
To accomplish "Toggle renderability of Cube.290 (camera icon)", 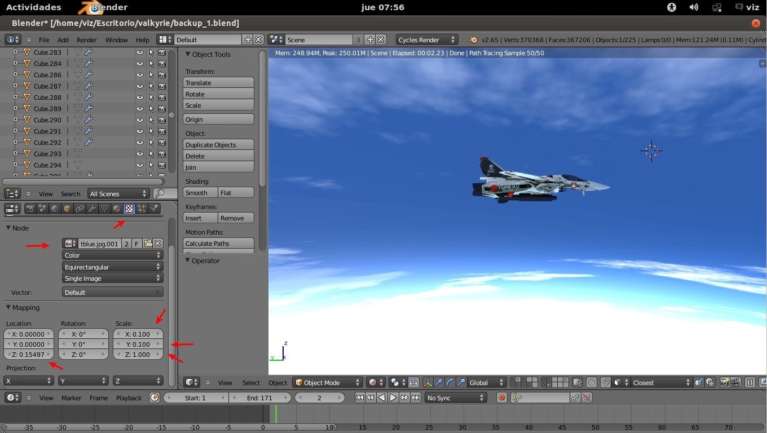I will click(162, 120).
